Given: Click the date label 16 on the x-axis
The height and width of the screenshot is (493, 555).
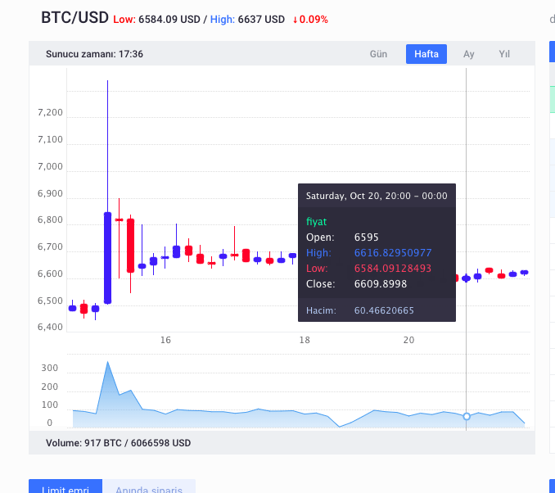Looking at the screenshot, I should pyautogui.click(x=165, y=340).
